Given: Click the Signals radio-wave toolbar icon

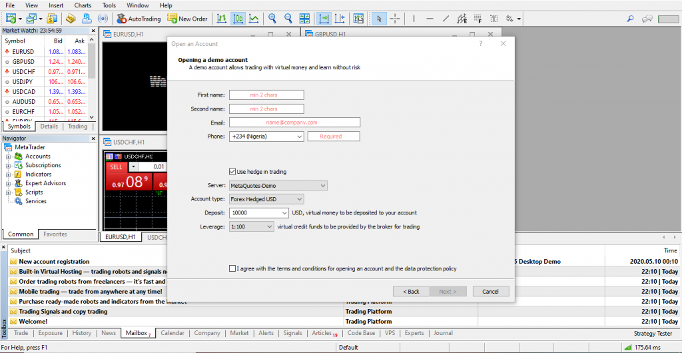Looking at the screenshot, I should point(103,19).
